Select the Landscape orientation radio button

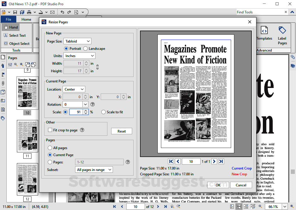click(x=85, y=48)
